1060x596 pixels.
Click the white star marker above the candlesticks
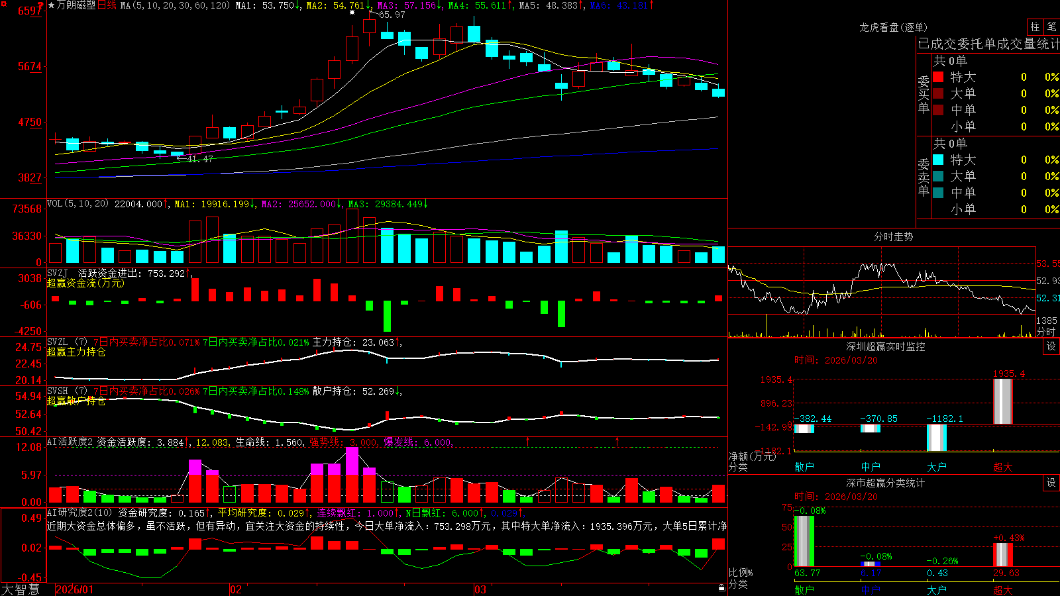tap(352, 12)
